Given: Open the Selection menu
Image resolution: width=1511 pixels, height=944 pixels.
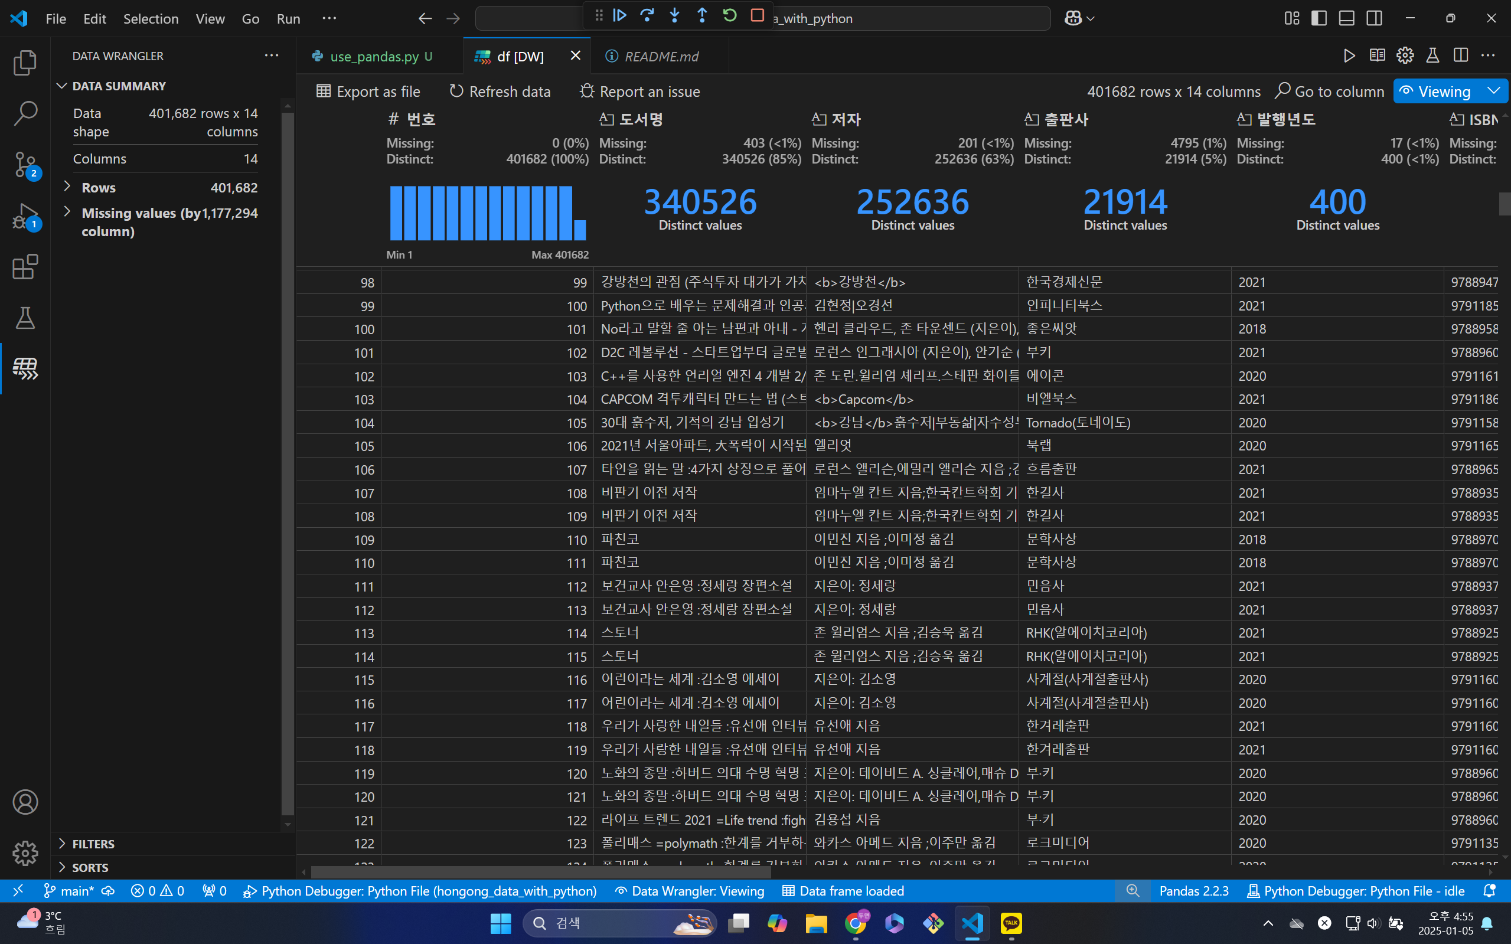Looking at the screenshot, I should tap(151, 19).
